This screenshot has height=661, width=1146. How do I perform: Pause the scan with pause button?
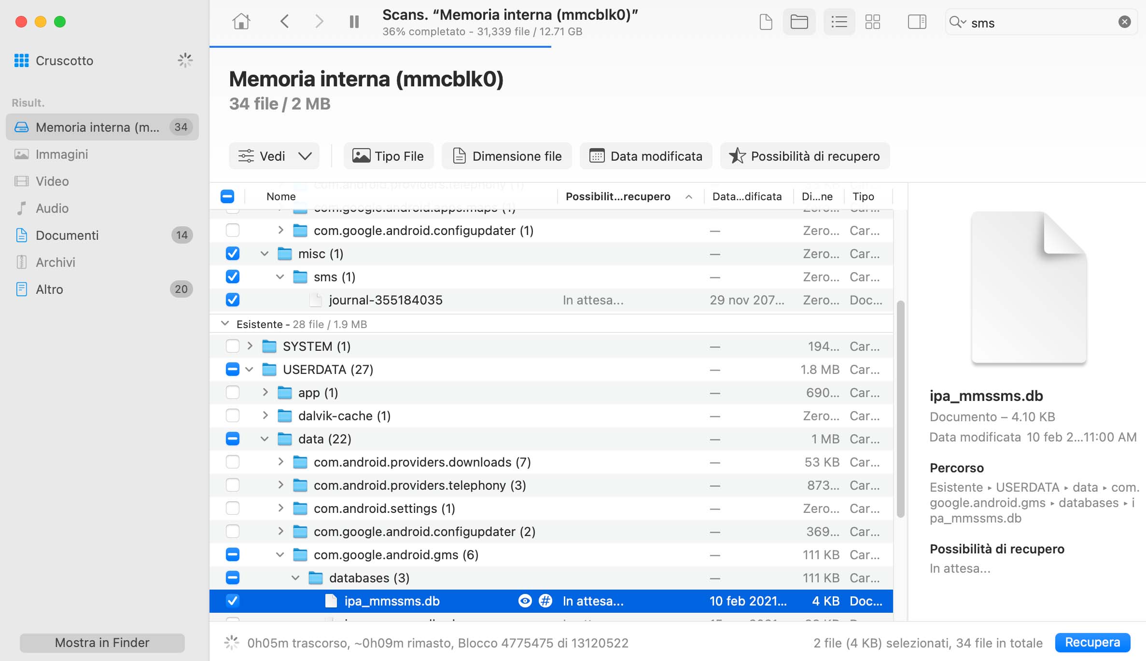[354, 22]
